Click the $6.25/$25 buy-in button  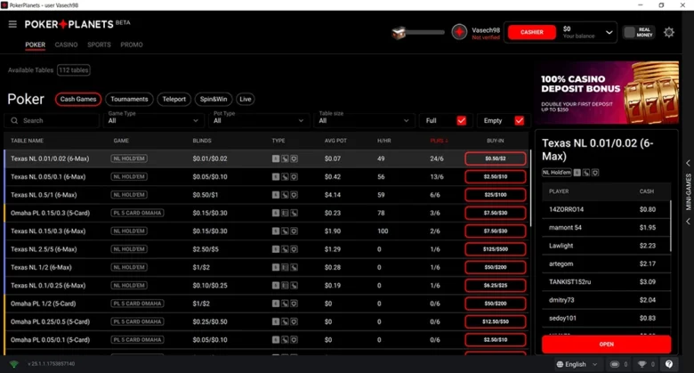pos(496,286)
